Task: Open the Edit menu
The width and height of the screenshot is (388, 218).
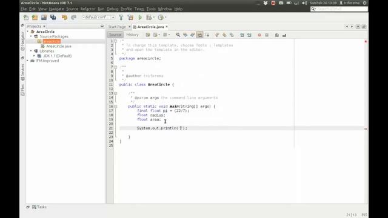Action: coord(32,9)
